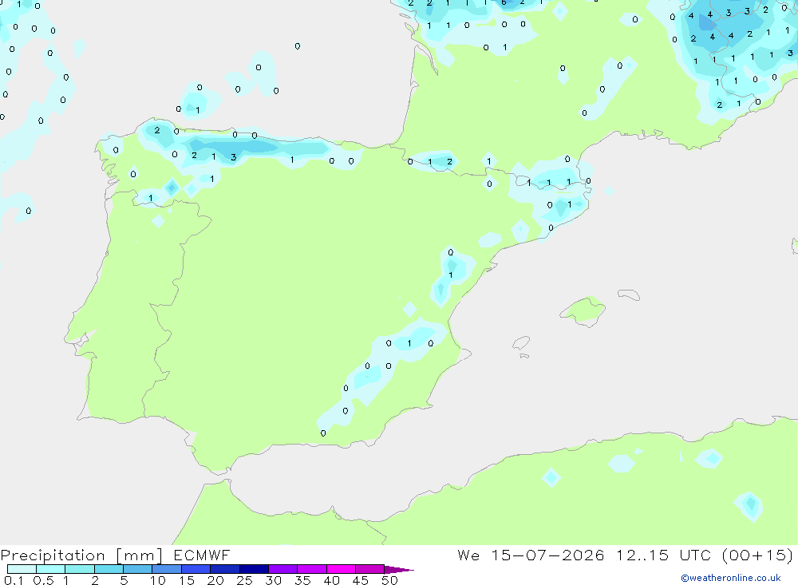Click the 'UTC' label

click(695, 555)
